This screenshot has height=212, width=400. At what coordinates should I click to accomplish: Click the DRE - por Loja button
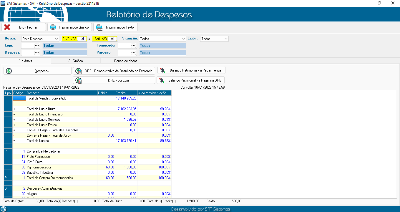[x=114, y=80]
